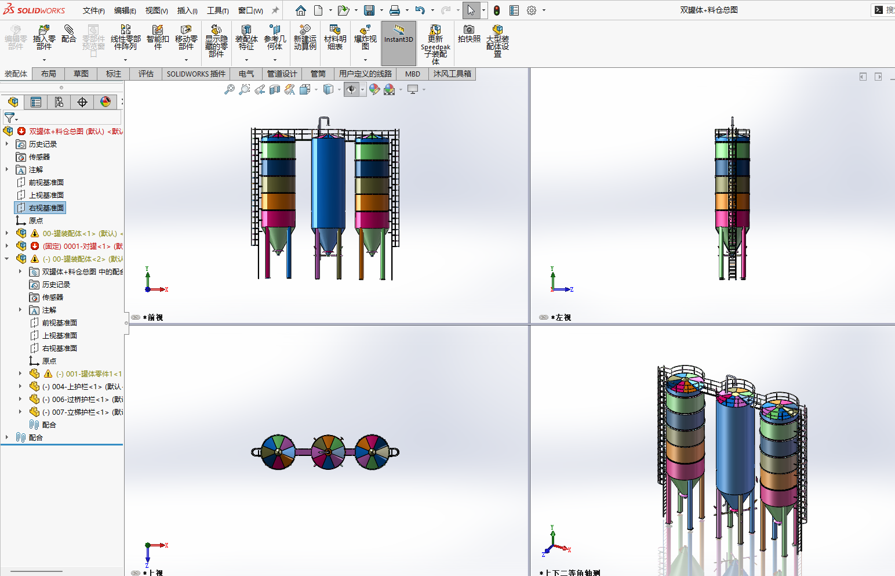Switch to PropertyManager tab icon
The image size is (895, 576).
36,102
